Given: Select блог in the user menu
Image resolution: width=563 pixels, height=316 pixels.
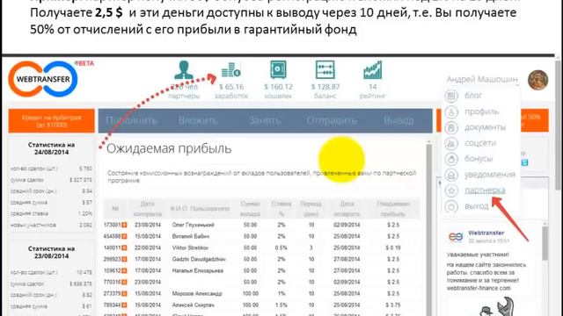Looking at the screenshot, I should tap(473, 96).
